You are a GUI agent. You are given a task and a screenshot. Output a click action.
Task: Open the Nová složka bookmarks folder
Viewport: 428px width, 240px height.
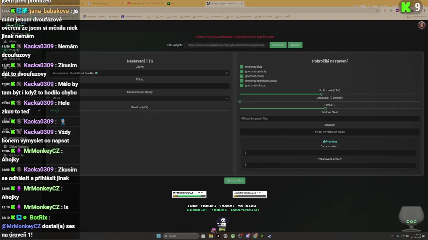pyautogui.click(x=243, y=17)
